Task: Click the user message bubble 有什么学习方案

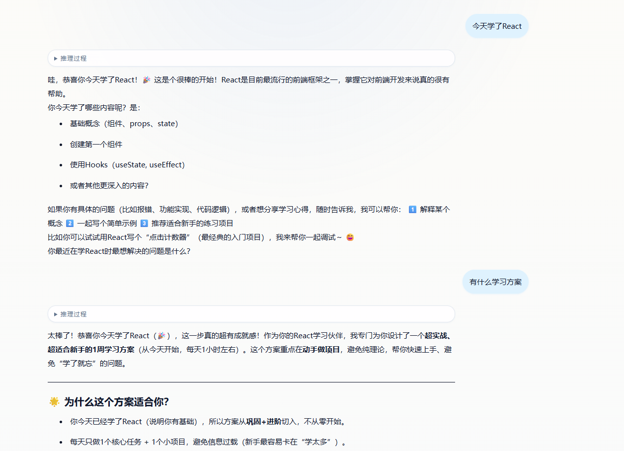Action: (495, 282)
